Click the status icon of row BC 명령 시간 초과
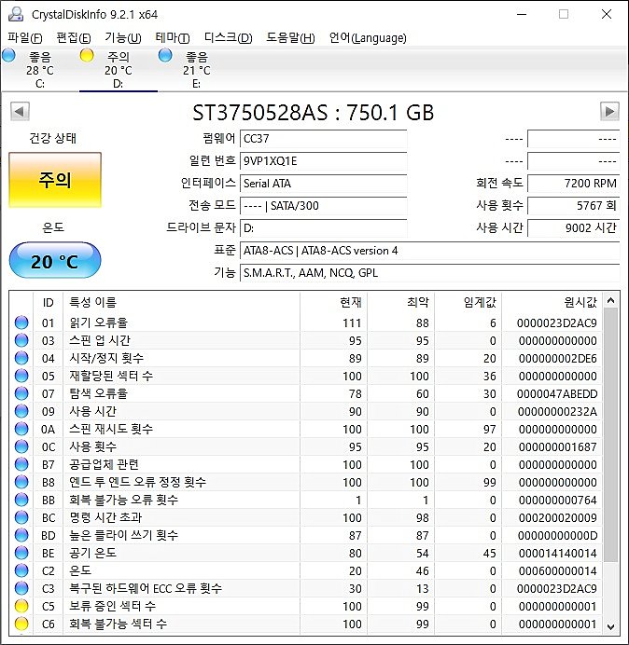 tap(21, 517)
